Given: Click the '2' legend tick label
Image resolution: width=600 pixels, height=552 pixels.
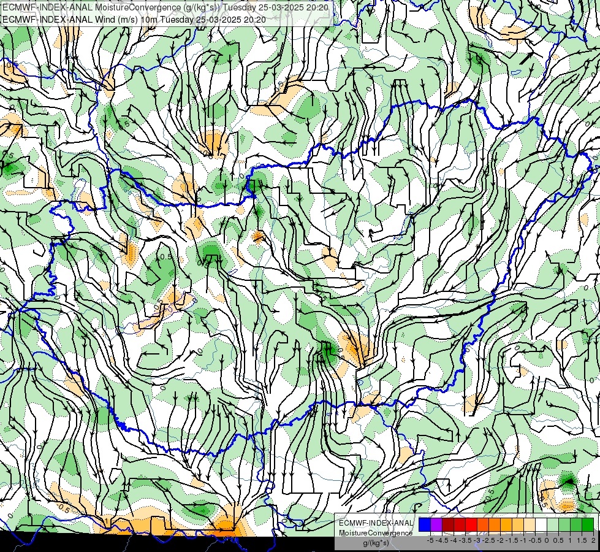Looking at the screenshot, I should (x=593, y=540).
